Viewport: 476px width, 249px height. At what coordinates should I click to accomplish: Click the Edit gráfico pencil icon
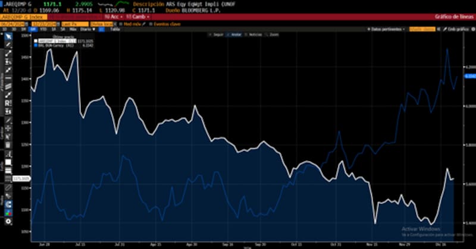(444, 29)
